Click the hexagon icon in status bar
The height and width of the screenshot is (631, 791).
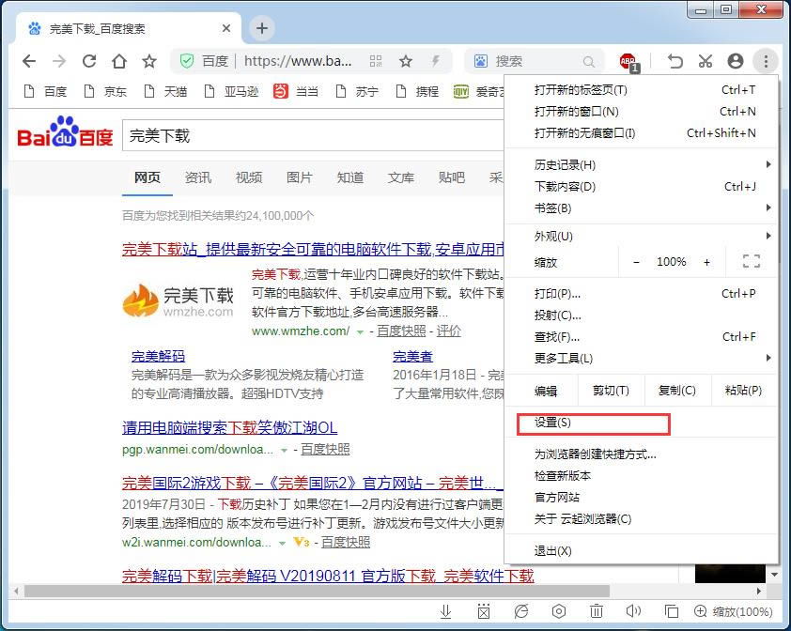click(x=559, y=611)
